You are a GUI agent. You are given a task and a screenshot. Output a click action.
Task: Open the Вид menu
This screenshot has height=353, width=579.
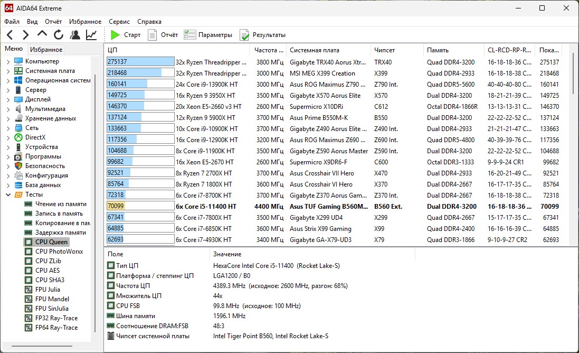pos(32,22)
